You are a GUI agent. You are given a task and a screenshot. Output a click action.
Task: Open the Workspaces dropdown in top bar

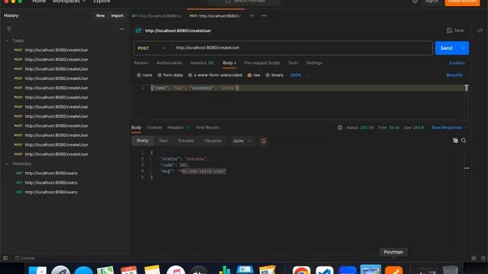point(69,2)
